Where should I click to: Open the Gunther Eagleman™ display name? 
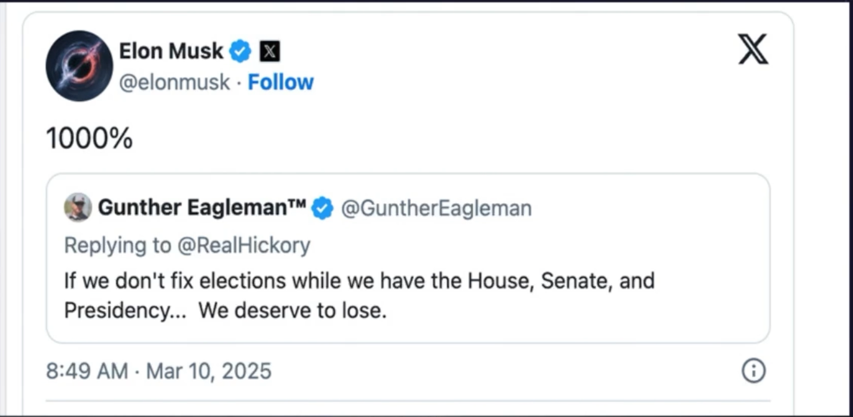tap(202, 207)
